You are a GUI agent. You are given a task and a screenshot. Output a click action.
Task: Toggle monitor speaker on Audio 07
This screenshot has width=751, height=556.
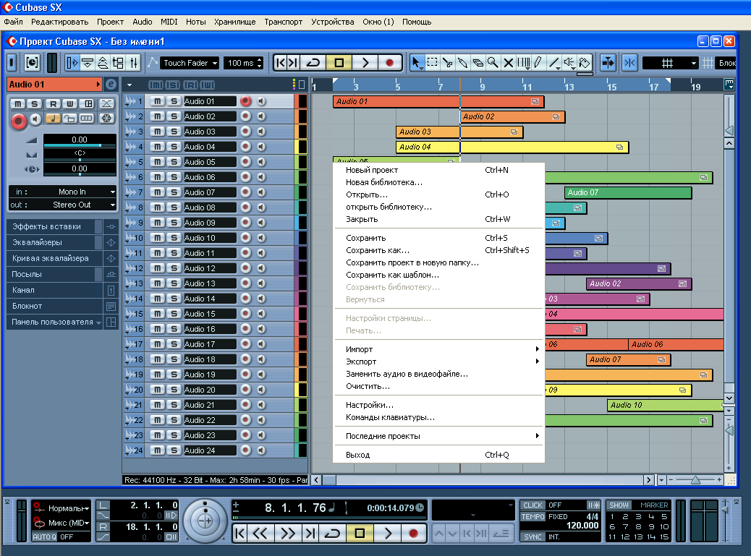tap(261, 192)
